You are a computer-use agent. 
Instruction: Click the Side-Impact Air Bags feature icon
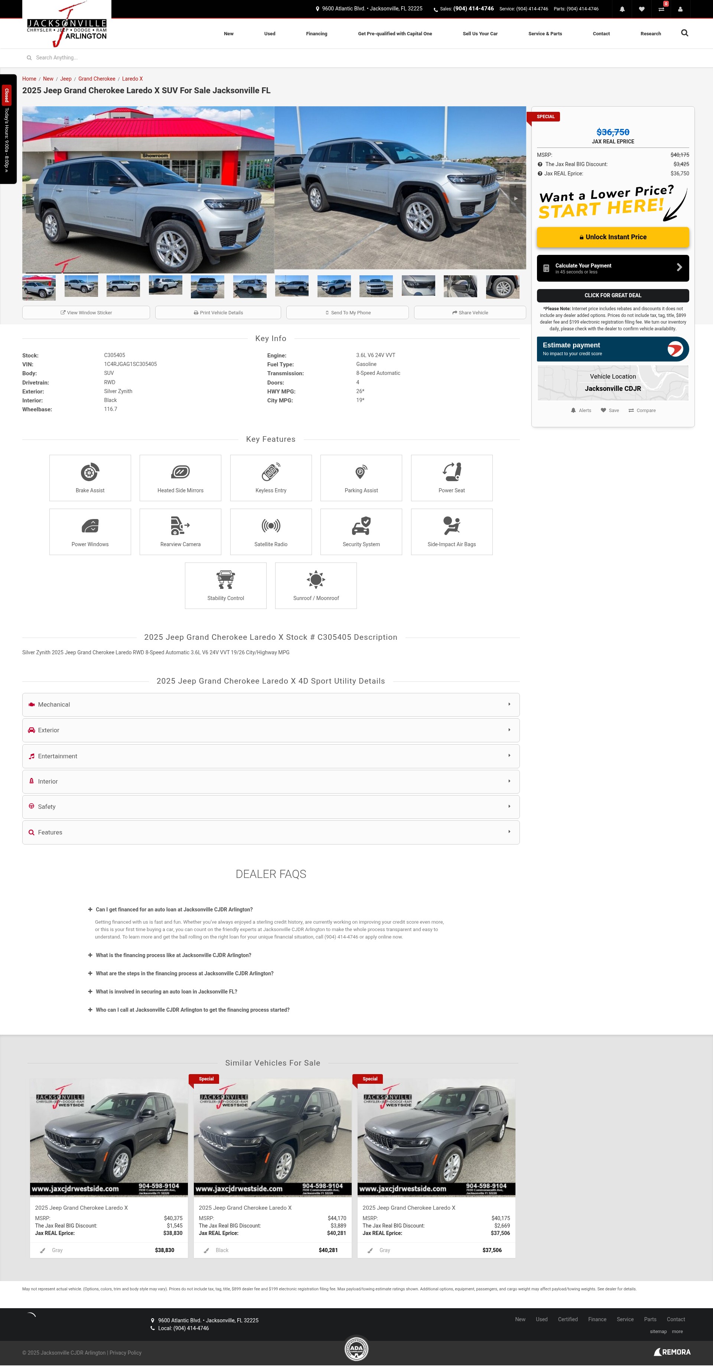(x=452, y=526)
